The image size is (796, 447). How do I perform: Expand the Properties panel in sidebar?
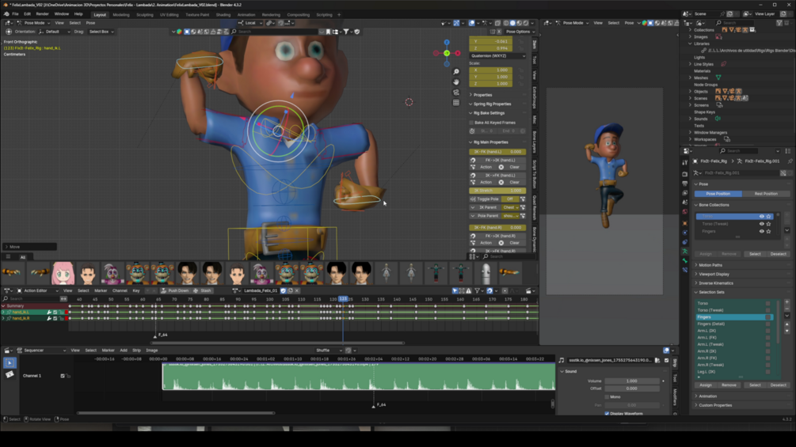pos(483,95)
